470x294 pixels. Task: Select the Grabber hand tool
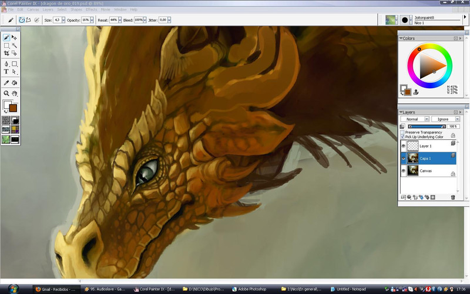tap(14, 93)
